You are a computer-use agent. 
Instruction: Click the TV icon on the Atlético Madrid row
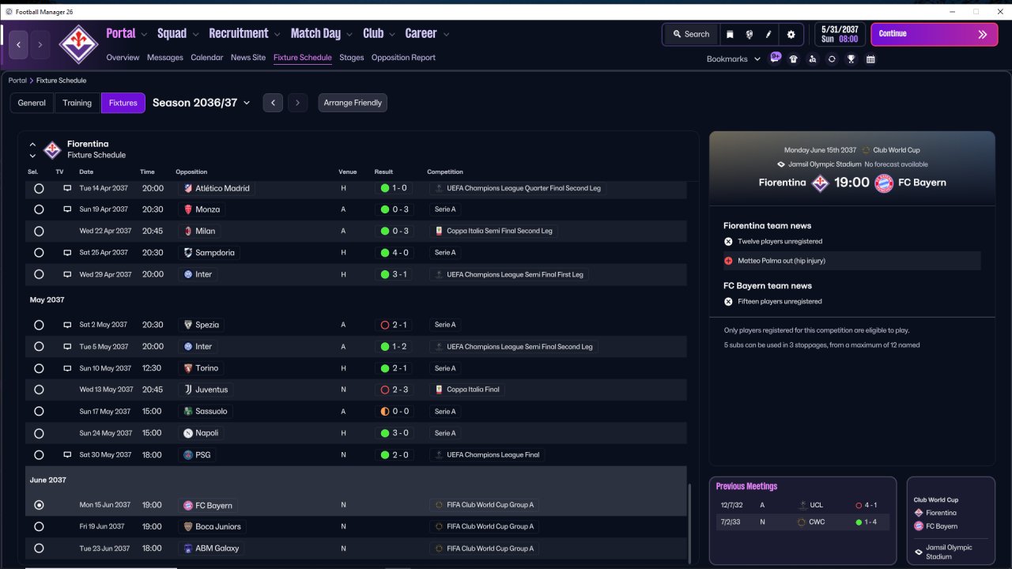coord(67,188)
